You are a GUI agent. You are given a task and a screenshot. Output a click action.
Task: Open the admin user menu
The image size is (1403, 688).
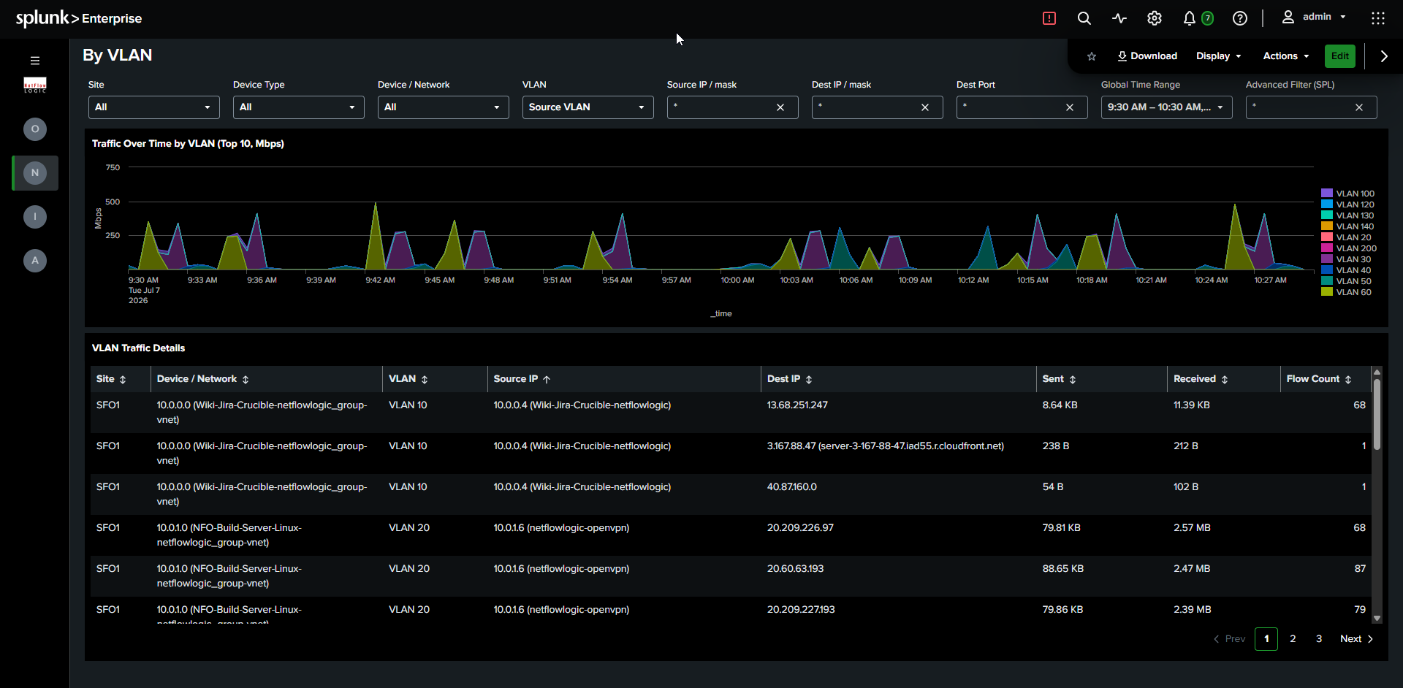tap(1314, 17)
